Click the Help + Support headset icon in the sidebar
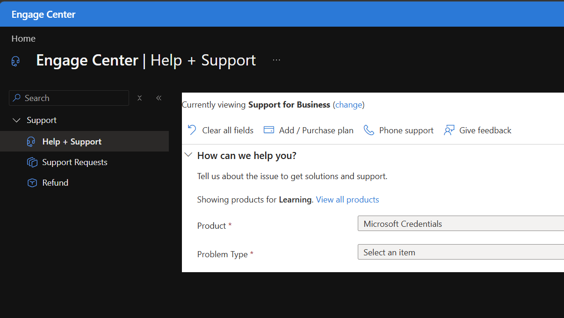564x318 pixels. point(32,142)
